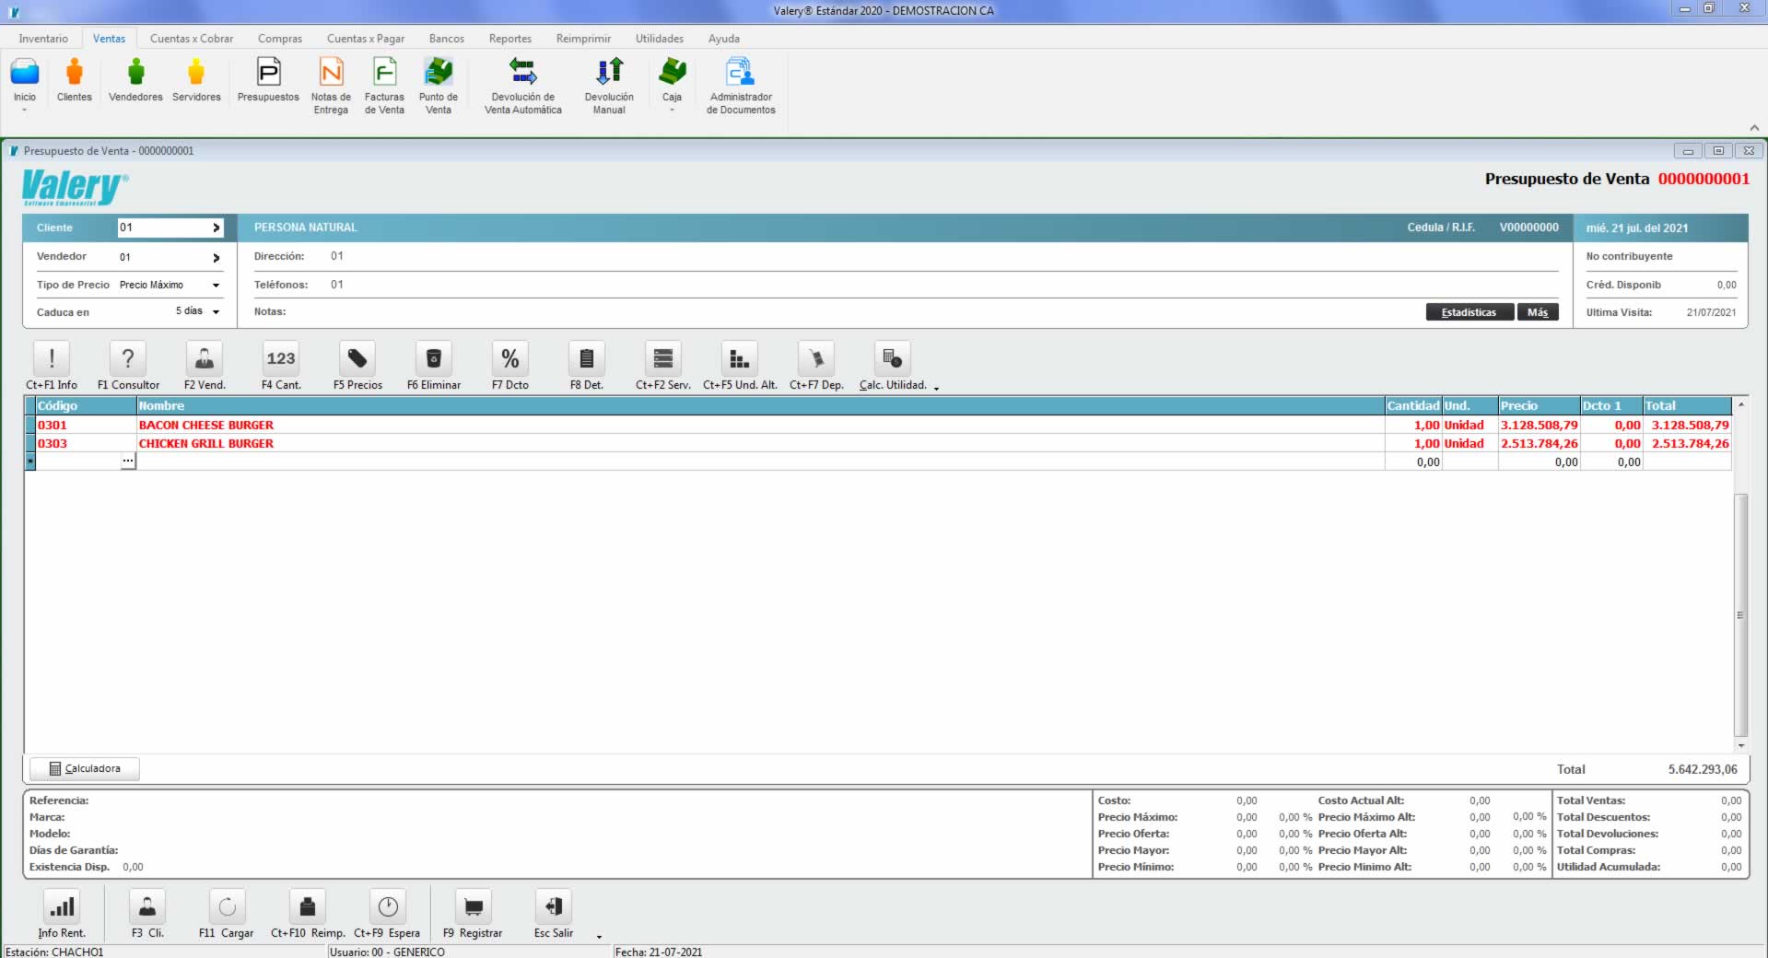
Task: Launch Punto de Venta
Action: click(x=439, y=86)
